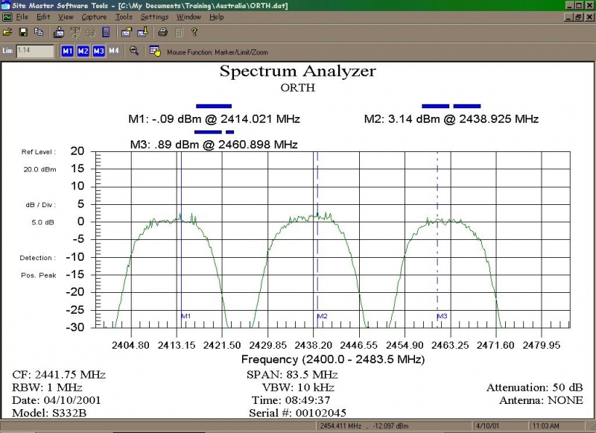Image resolution: width=596 pixels, height=433 pixels.
Task: Click the screen capture icon
Action: click(59, 32)
